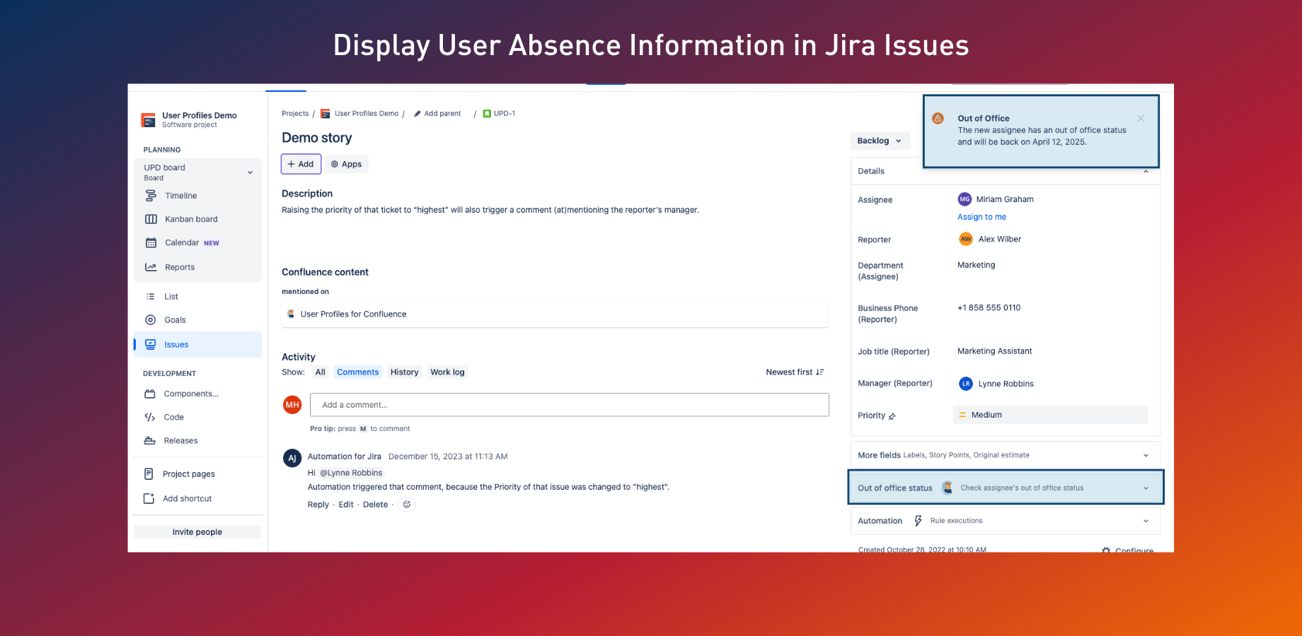The height and width of the screenshot is (636, 1302).
Task: Open the Goals target icon
Action: point(150,320)
